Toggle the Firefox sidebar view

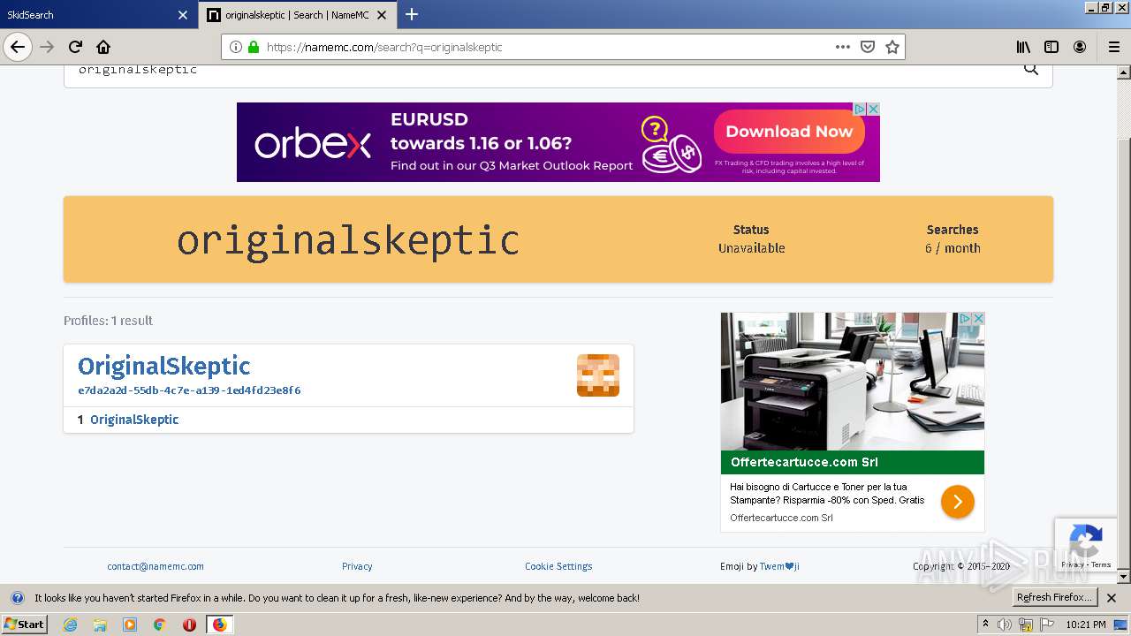point(1051,47)
